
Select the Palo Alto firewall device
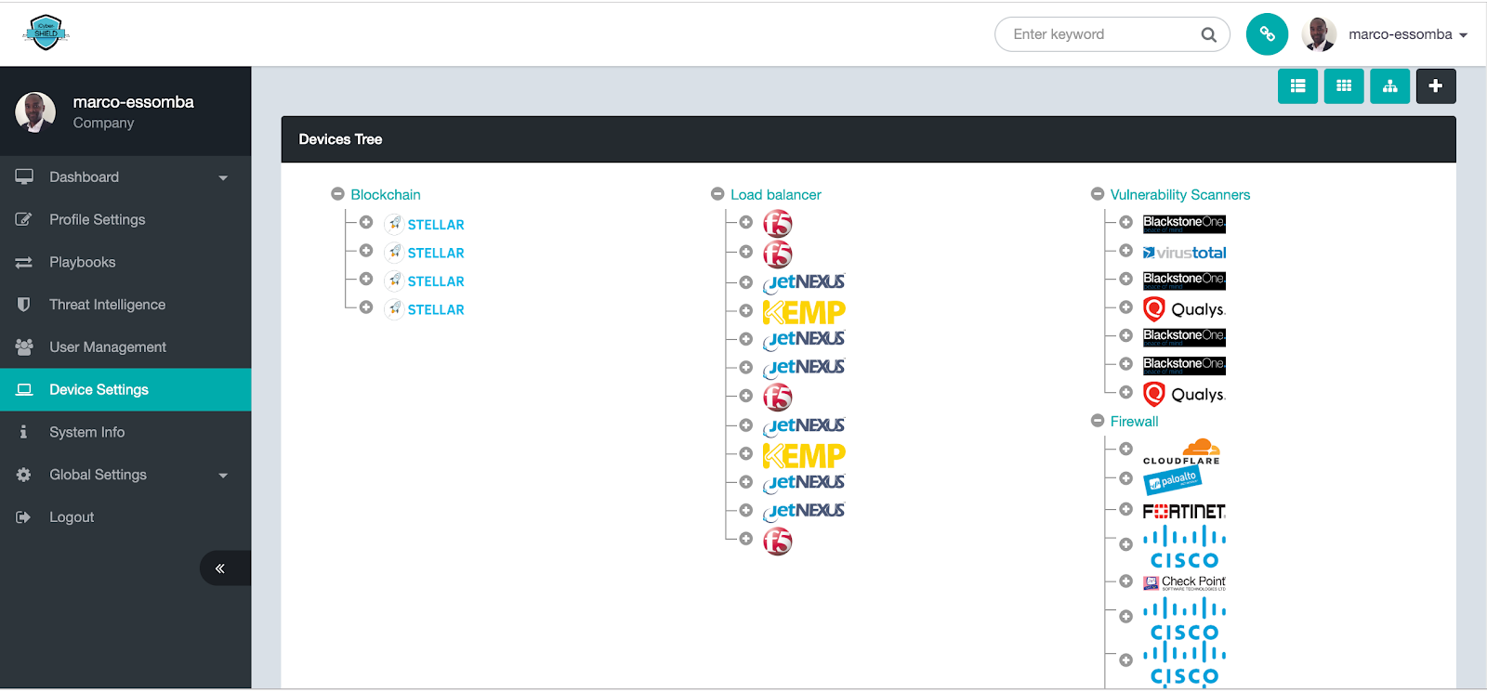coord(1173,479)
